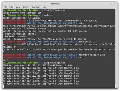Screen dimensions: 120x91
Task: Open the View menu
Action: click(18, 7)
